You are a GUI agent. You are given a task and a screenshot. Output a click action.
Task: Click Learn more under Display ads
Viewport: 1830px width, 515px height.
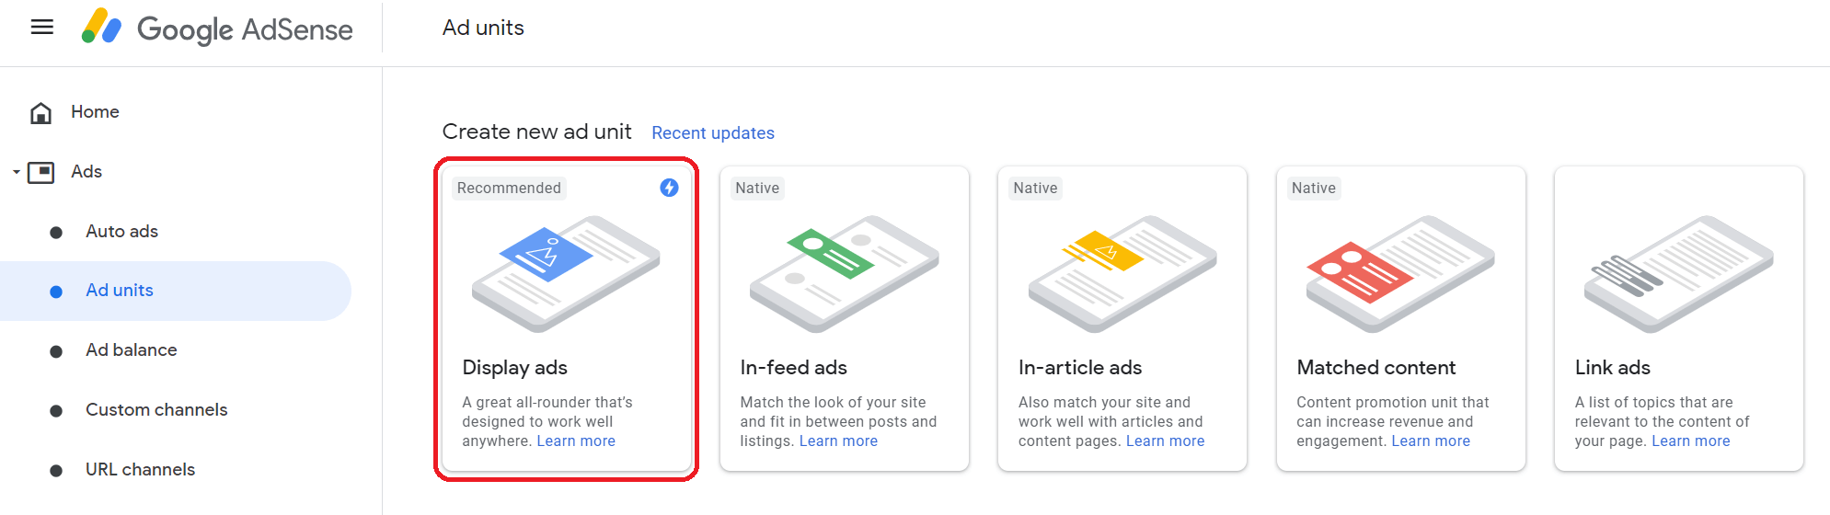[576, 441]
